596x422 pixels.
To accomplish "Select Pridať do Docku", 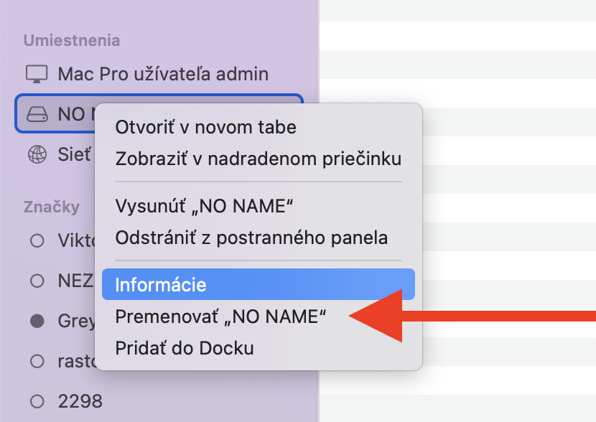I will point(185,349).
